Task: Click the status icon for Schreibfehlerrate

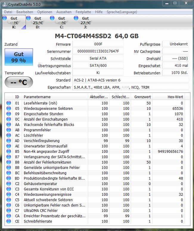Action: tap(9, 221)
